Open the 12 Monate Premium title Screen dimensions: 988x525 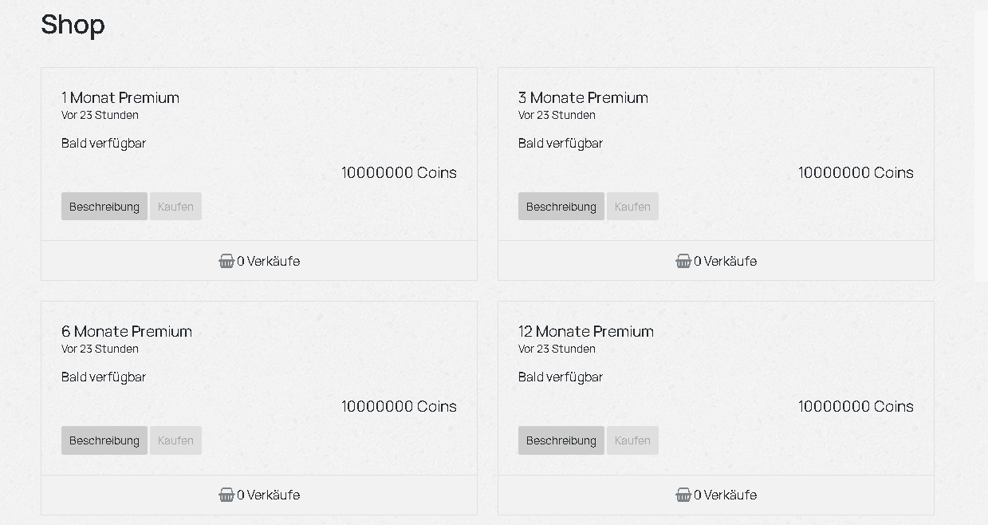pyautogui.click(x=586, y=331)
